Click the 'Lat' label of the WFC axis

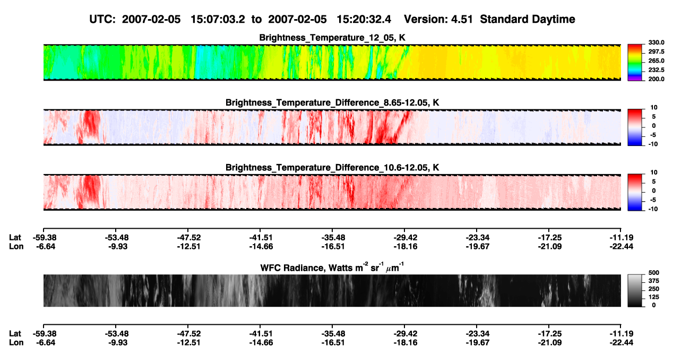click(15, 334)
